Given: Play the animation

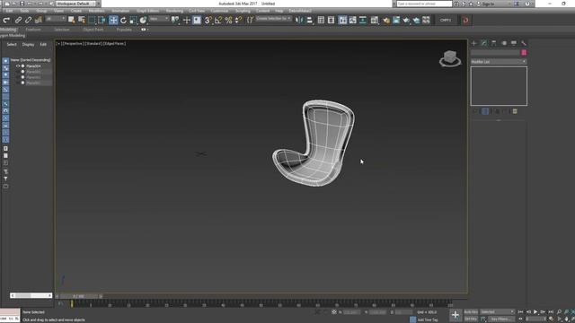Looking at the screenshot, I should point(535,312).
